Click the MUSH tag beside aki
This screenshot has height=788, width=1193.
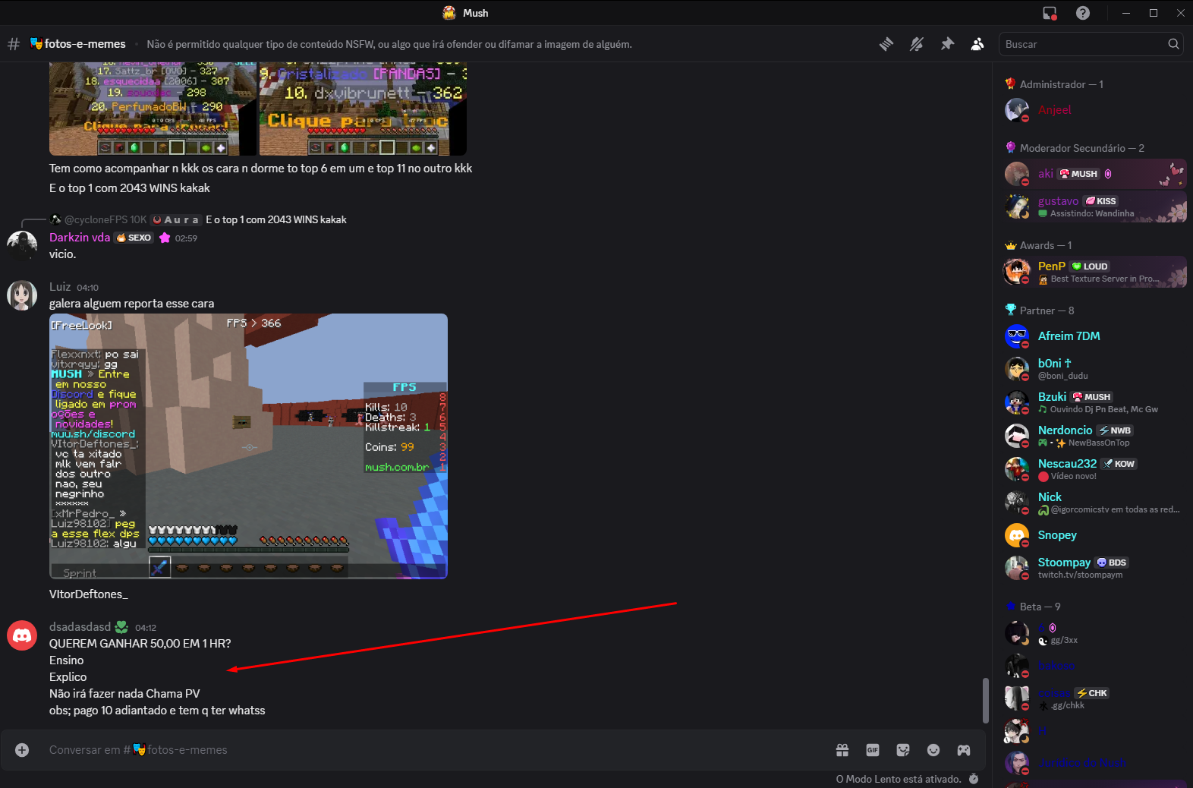pos(1079,174)
